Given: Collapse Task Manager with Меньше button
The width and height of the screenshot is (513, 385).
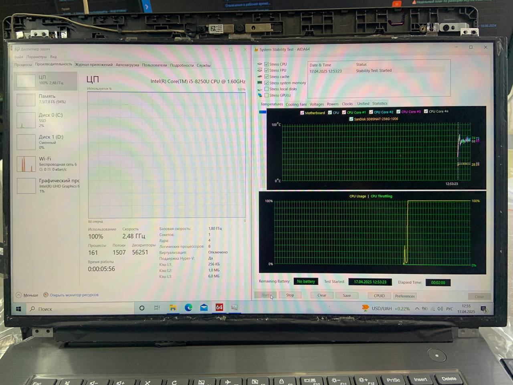Looking at the screenshot, I should 27,295.
